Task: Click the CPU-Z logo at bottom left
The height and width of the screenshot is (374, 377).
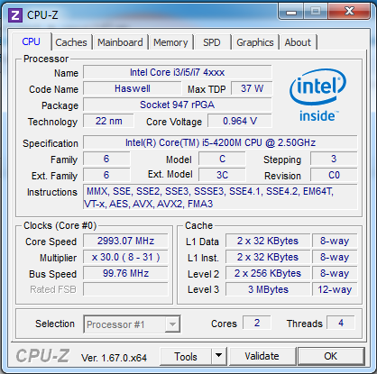Action: [42, 356]
